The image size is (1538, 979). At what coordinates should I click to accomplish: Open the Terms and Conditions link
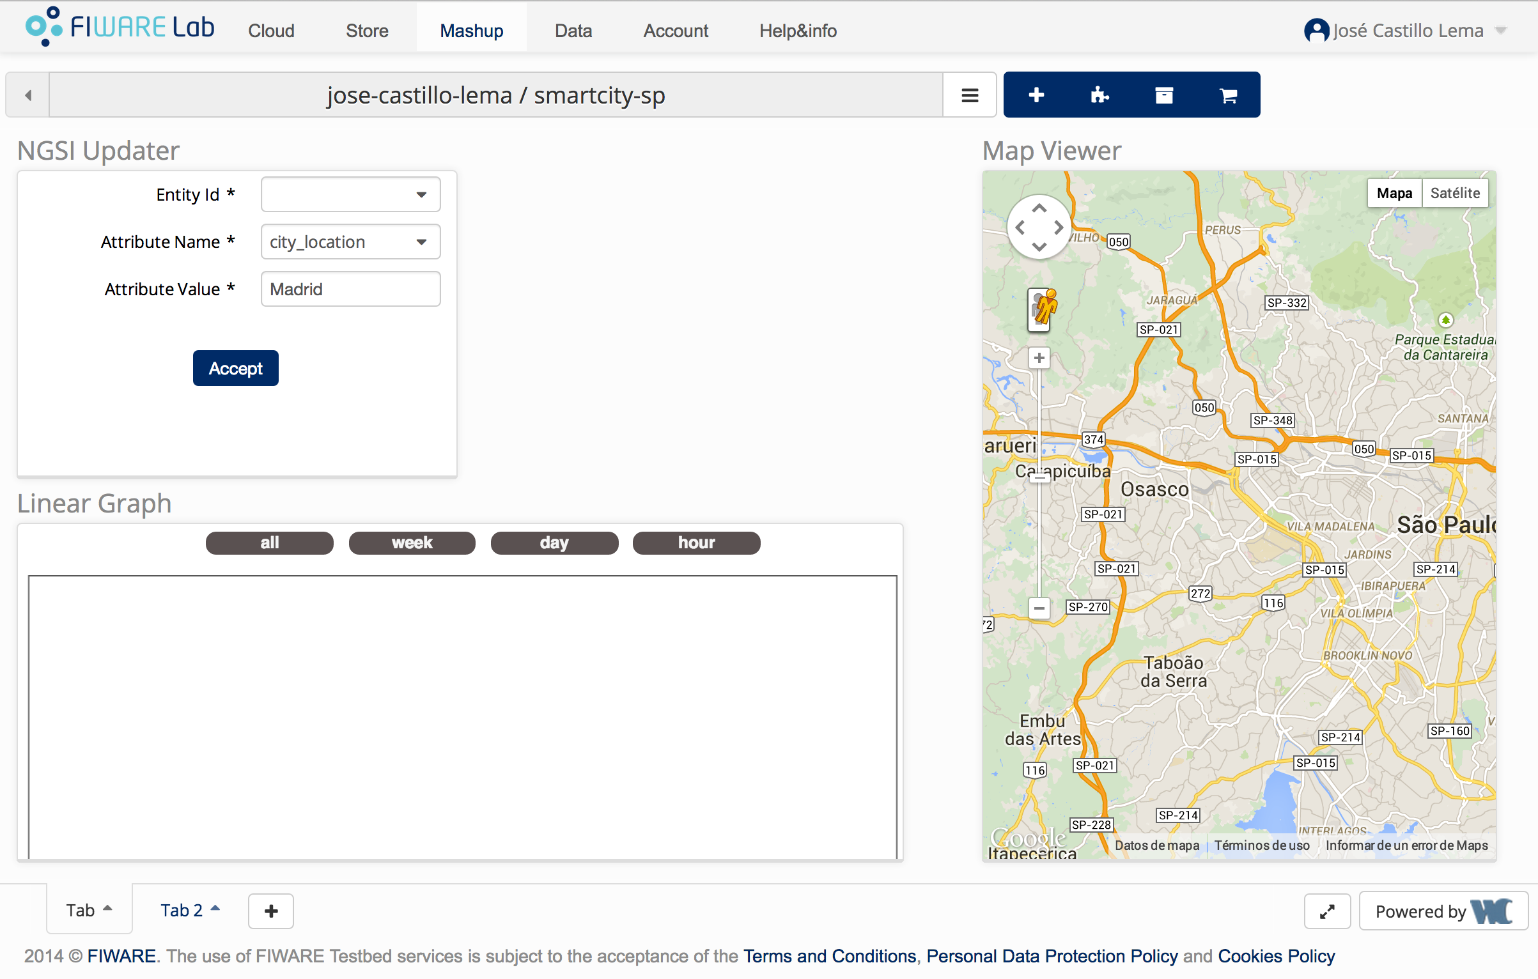tap(829, 956)
